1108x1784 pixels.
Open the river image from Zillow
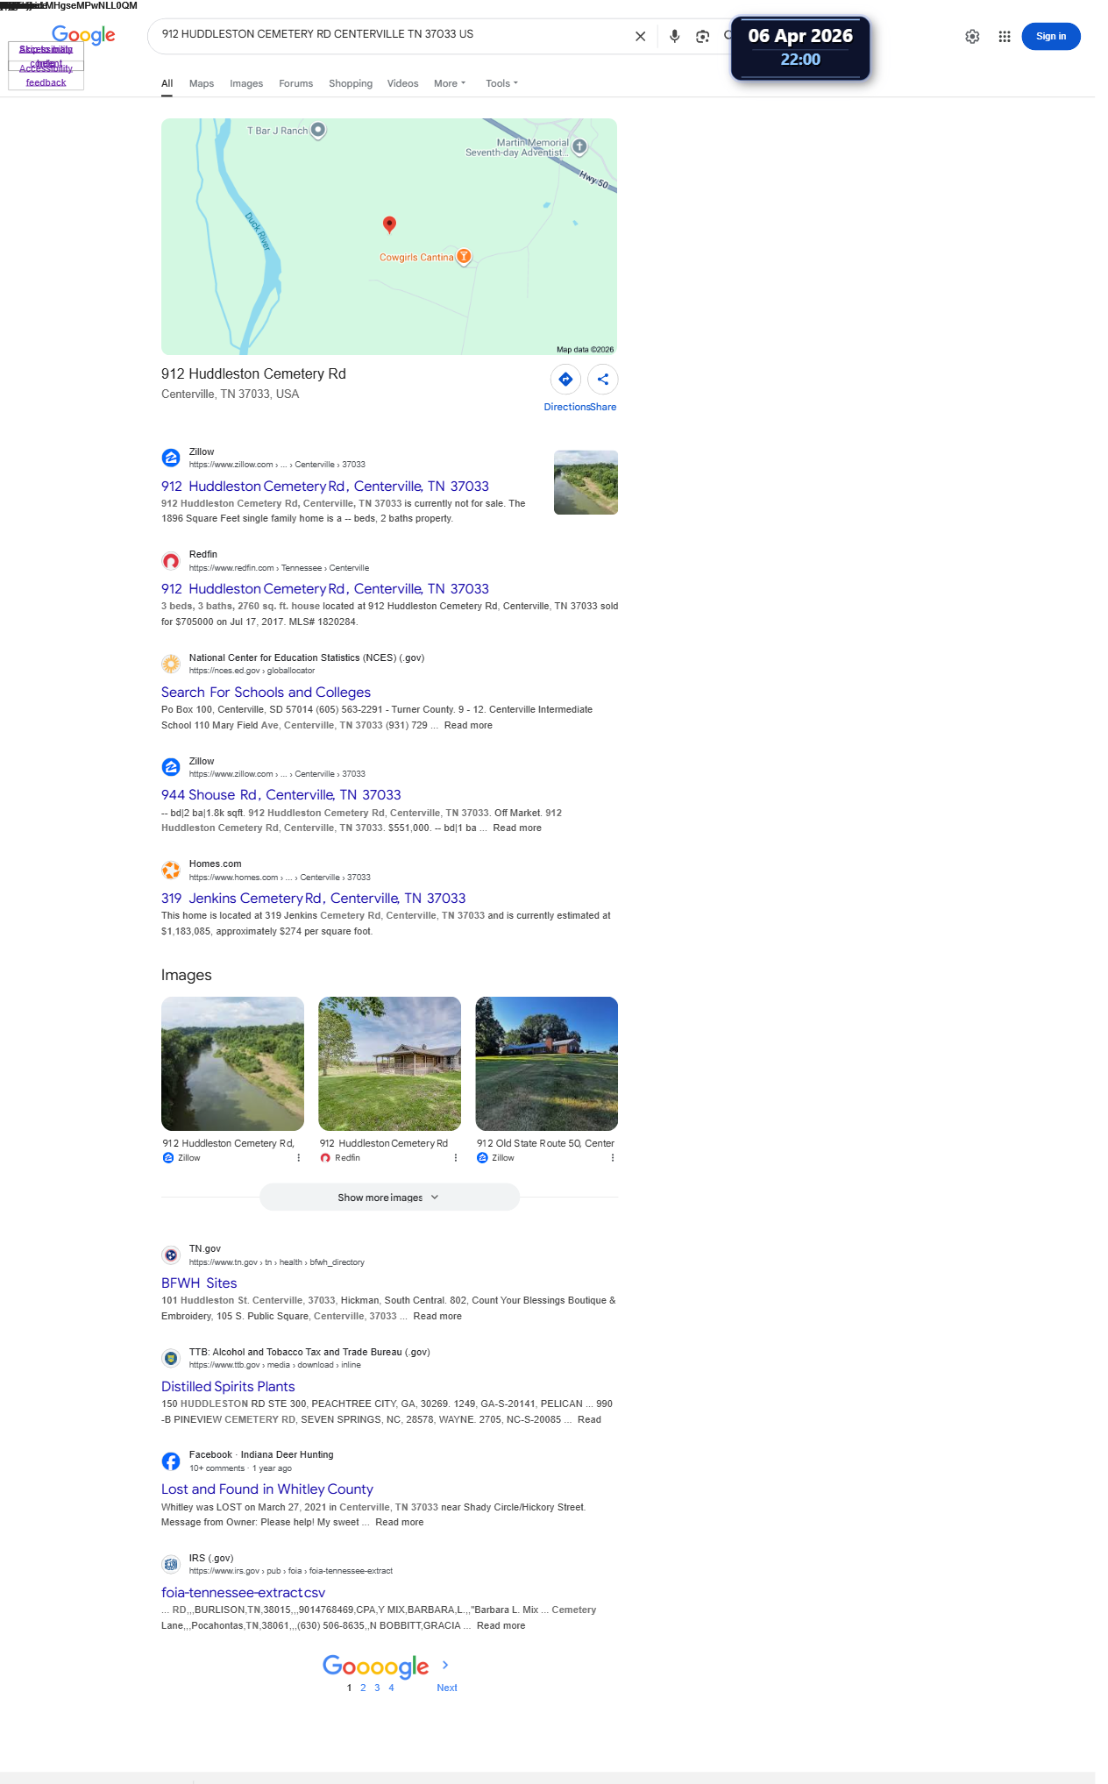coord(232,1063)
